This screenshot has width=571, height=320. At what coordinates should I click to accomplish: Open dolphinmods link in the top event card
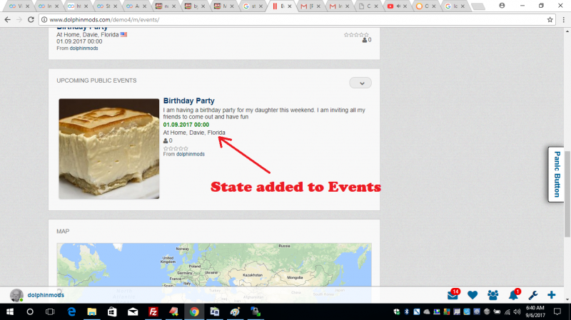84,48
